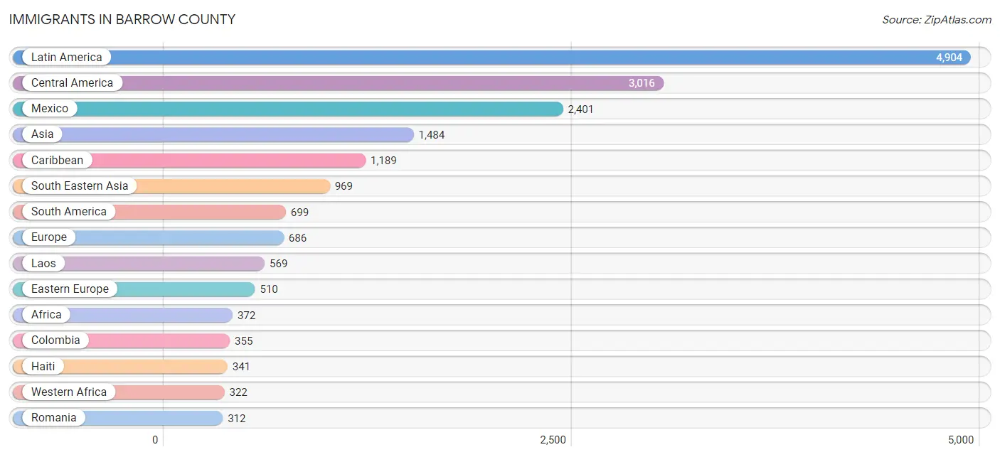Screen dimensions: 1000x457
Task: Select the Europe label pill
Action: (x=49, y=237)
